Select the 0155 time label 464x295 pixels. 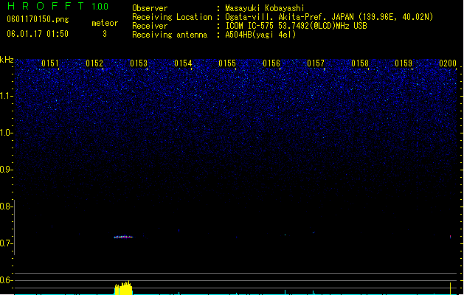[x=227, y=63]
